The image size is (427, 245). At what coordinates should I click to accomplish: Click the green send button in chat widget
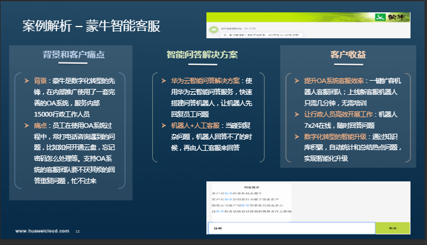coord(392,228)
